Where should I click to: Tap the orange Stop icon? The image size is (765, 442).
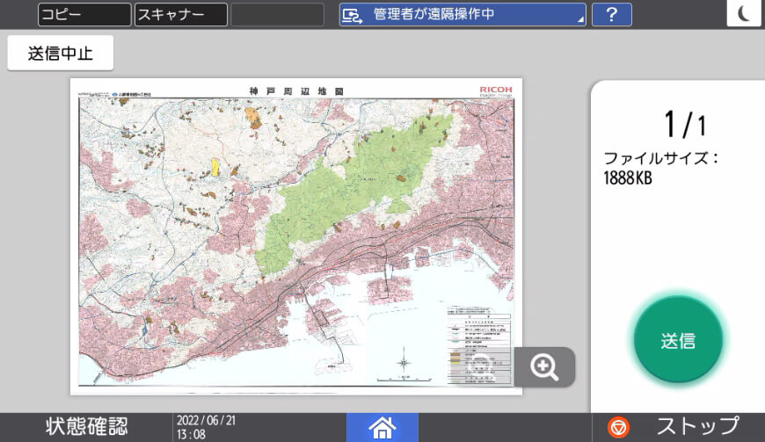click(619, 427)
